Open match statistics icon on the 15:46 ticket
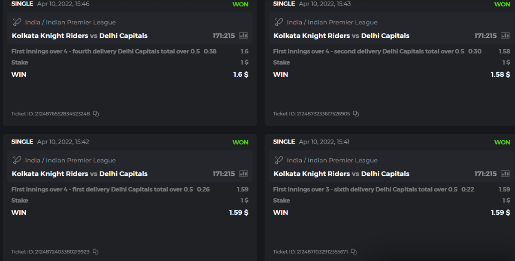 pos(244,36)
